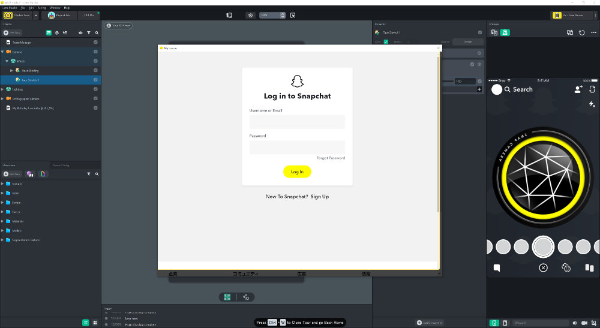Open the Lens Studio menu
The width and height of the screenshot is (600, 328).
[10, 8]
